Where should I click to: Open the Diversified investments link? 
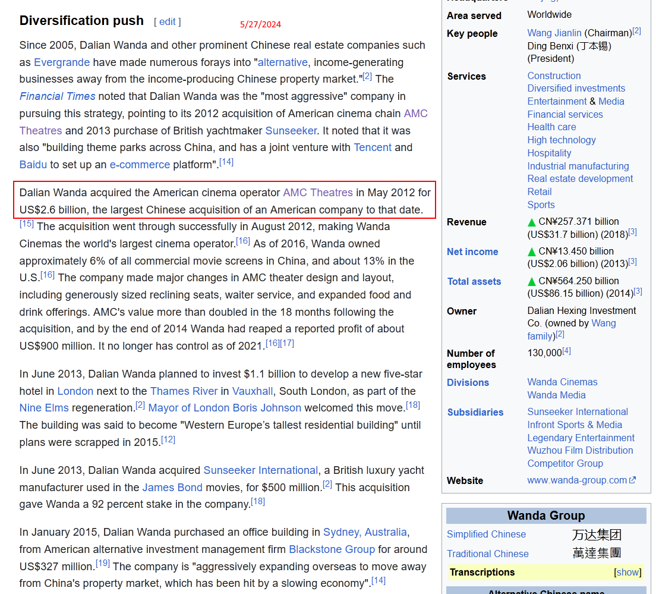576,89
